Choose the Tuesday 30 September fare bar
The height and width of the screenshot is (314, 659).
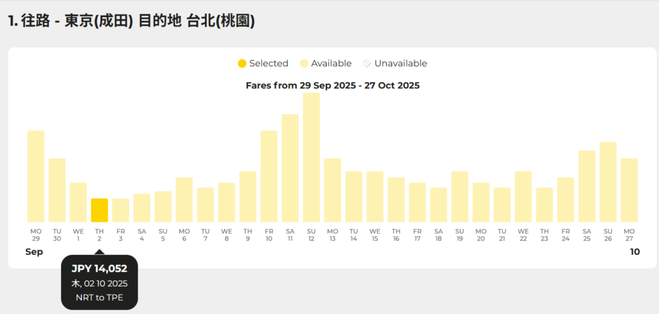tap(57, 190)
